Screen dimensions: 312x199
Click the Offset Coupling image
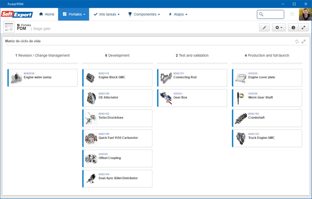coord(91,159)
